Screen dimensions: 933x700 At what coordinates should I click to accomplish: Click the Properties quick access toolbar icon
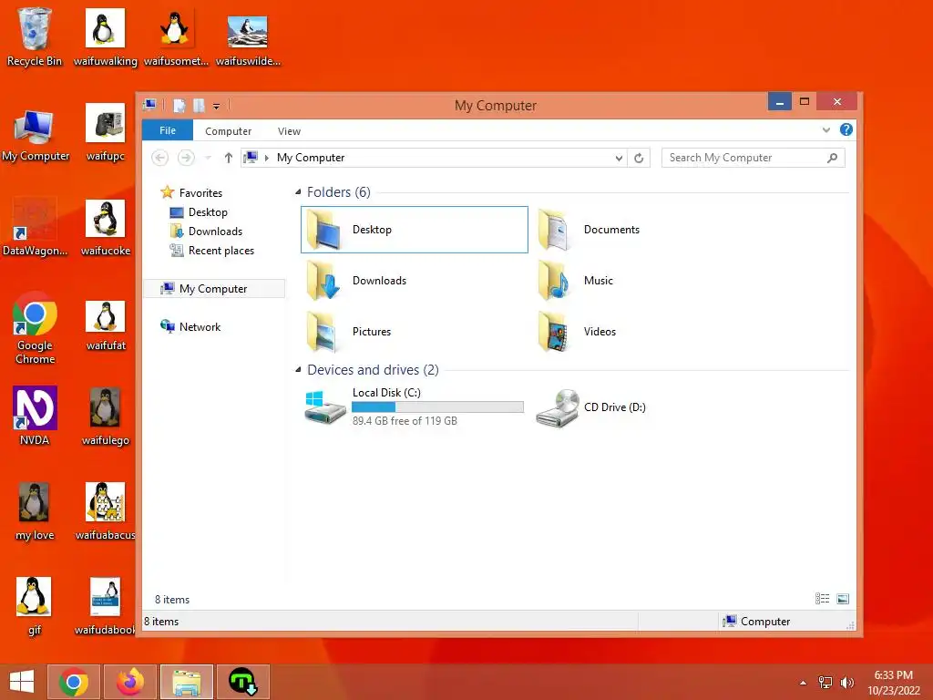(179, 106)
